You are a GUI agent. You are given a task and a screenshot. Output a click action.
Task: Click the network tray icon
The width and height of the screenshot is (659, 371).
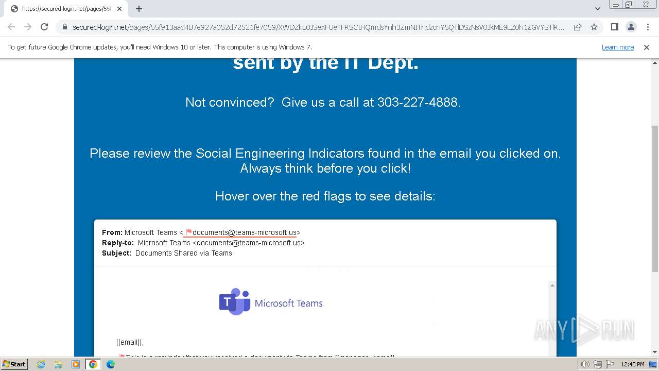(598, 364)
